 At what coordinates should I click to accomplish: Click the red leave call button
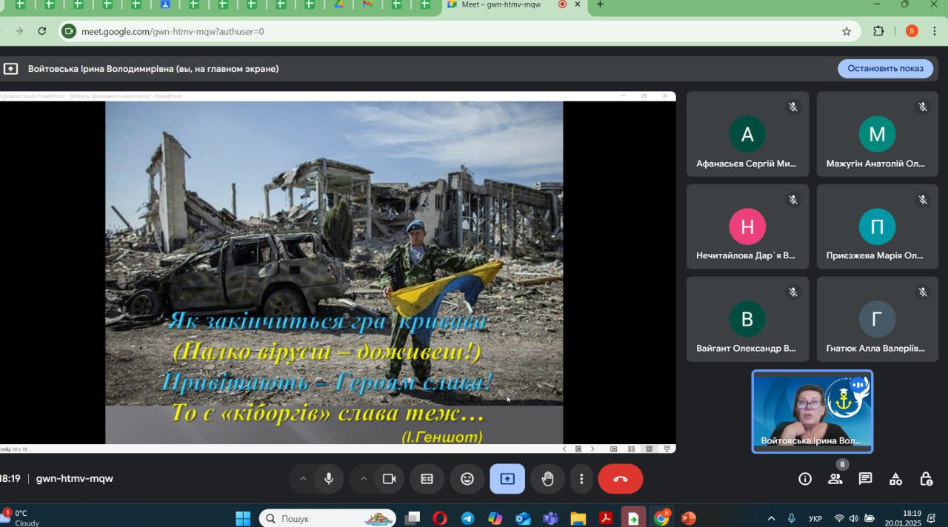(x=620, y=479)
